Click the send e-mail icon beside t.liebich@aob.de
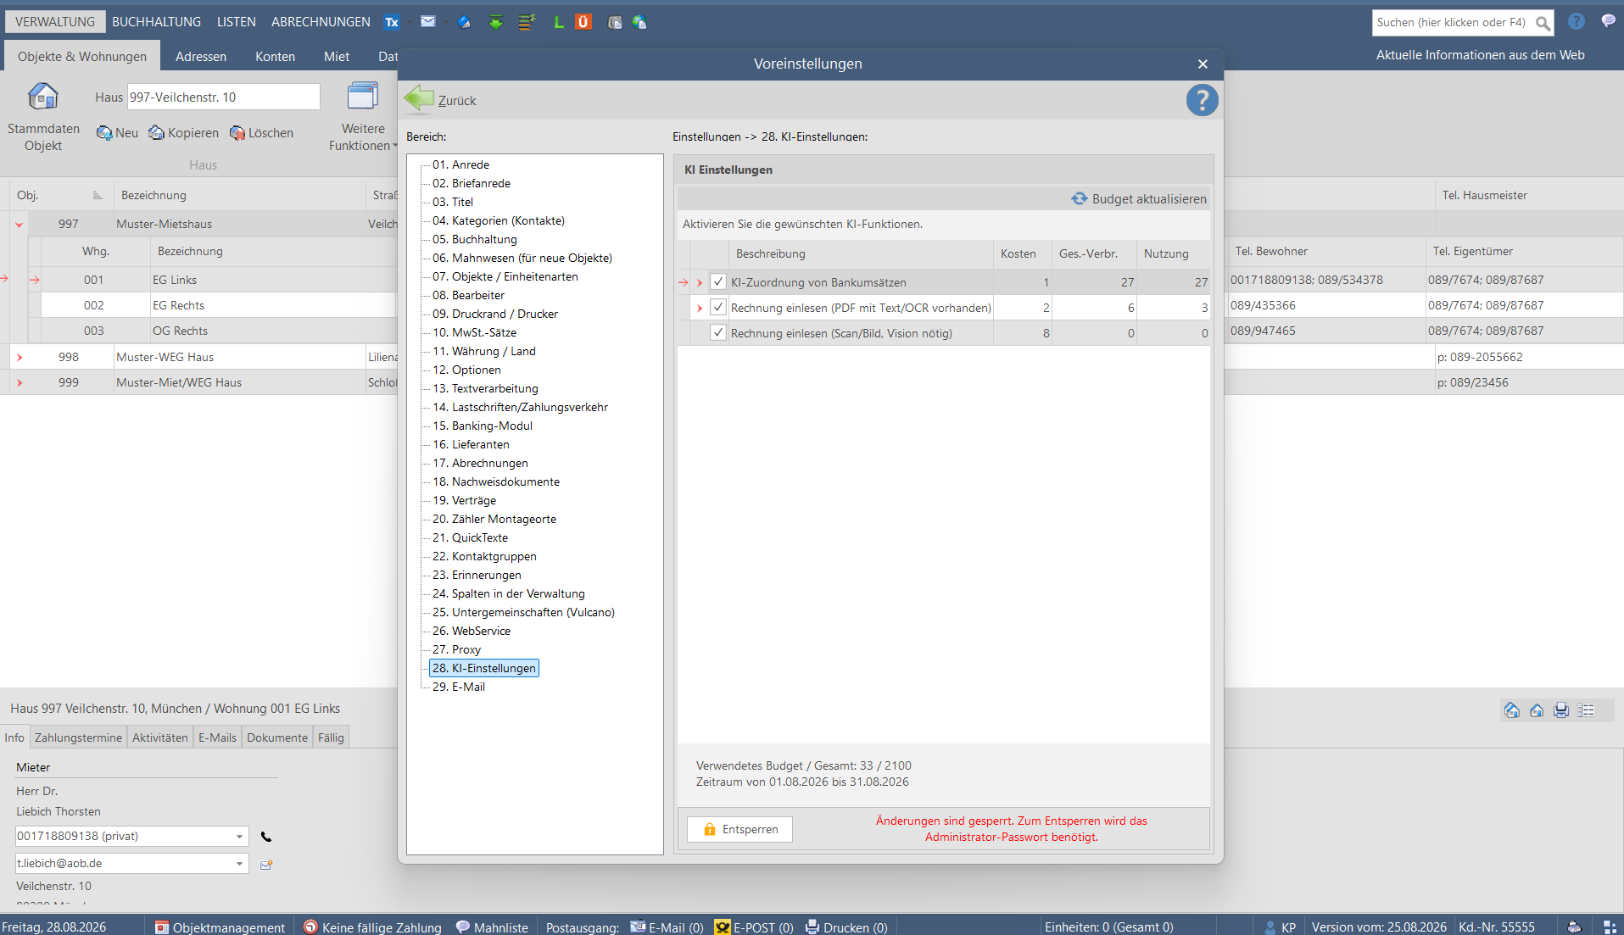The width and height of the screenshot is (1624, 935). [x=266, y=865]
